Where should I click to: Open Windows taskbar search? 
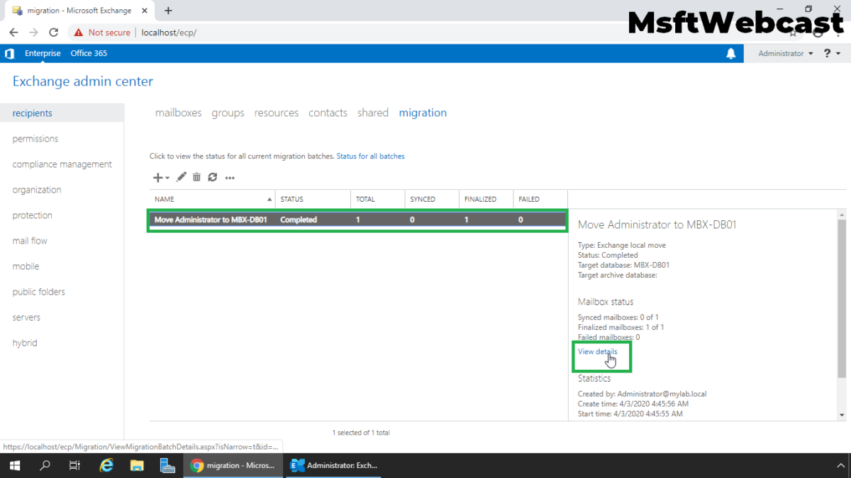45,465
